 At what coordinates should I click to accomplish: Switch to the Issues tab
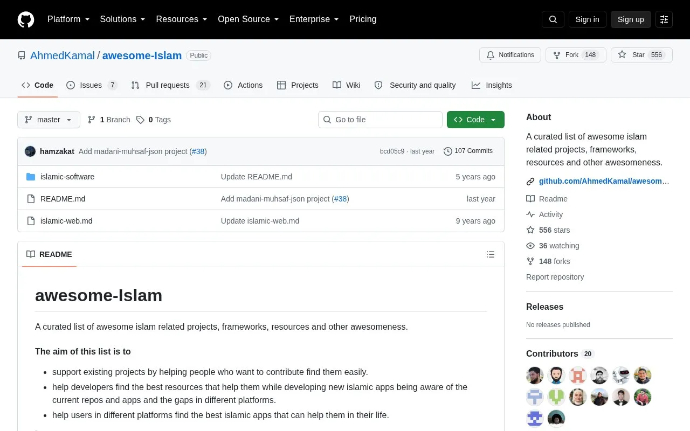click(x=92, y=85)
